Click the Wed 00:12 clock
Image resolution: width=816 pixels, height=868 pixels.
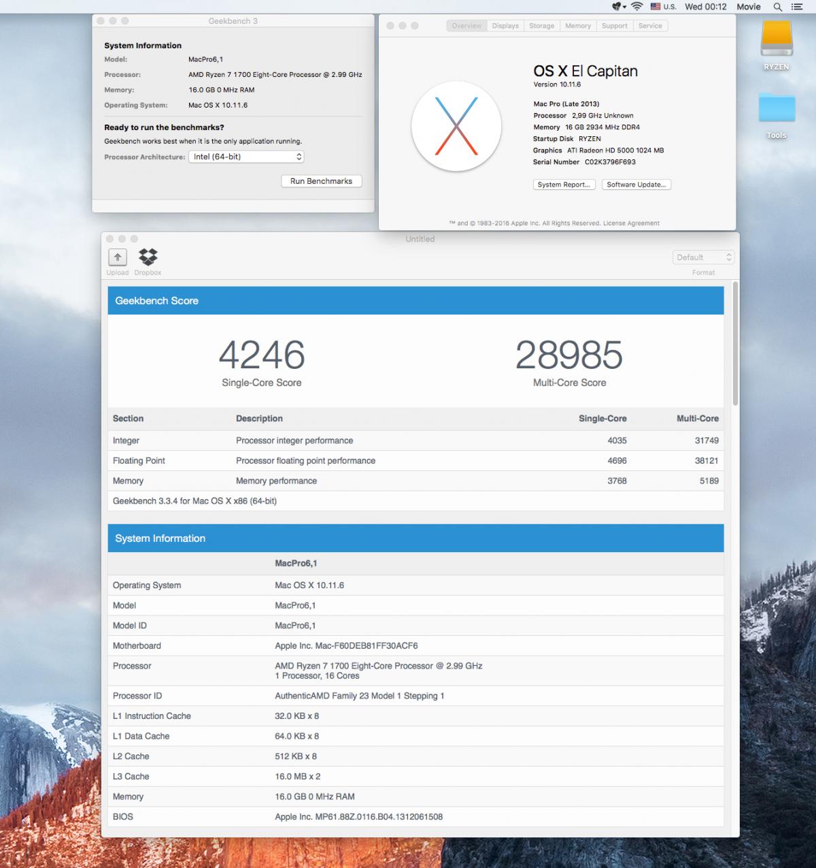tap(706, 7)
